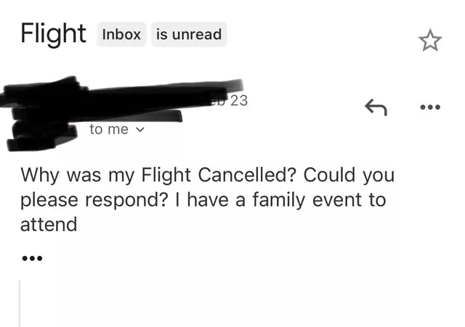
Task: Expand recipient details chevron next to "to me"
Action: pyautogui.click(x=139, y=129)
